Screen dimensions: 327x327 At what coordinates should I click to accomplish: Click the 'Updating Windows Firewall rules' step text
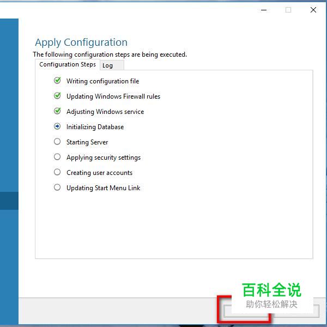tap(113, 96)
